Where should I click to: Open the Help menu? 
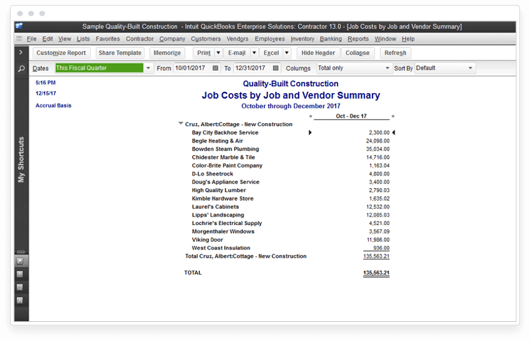[x=408, y=39]
